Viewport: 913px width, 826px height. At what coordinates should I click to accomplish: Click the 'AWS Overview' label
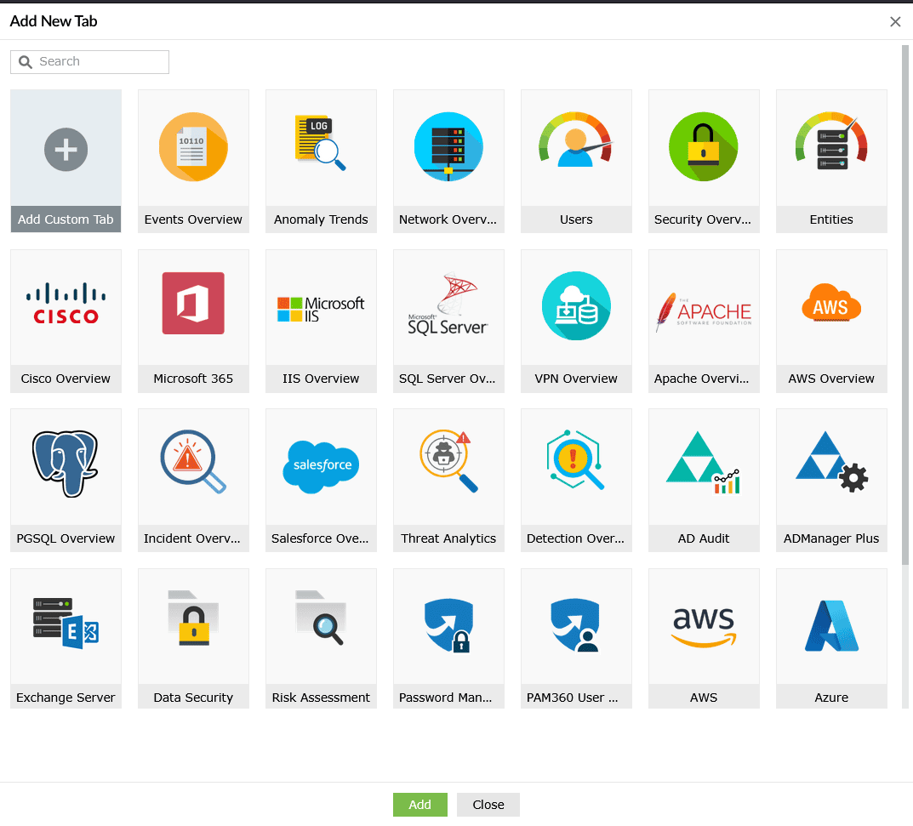831,379
